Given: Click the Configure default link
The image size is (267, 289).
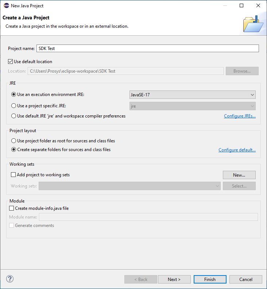Looking at the screenshot, I should click(x=237, y=150).
